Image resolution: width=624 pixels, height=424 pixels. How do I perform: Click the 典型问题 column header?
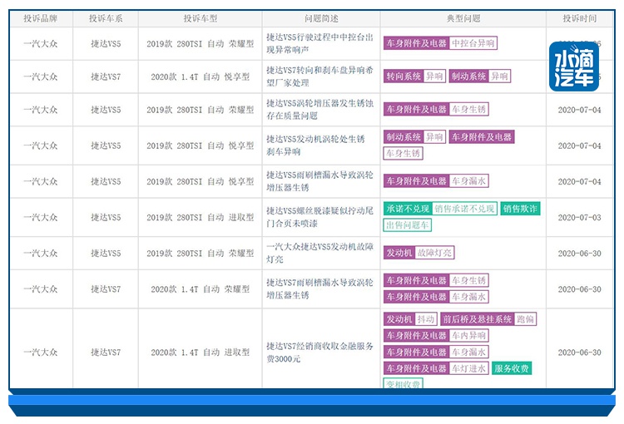pos(463,18)
